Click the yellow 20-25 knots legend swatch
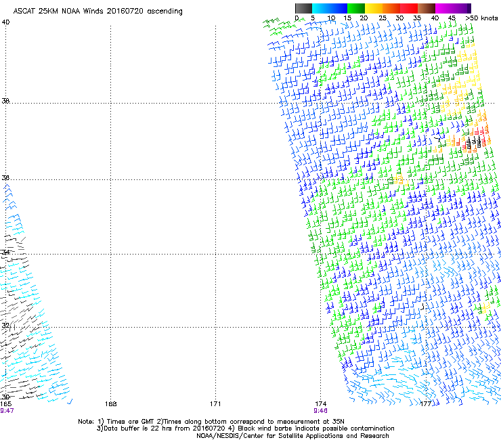Image resolution: width=501 pixels, height=440 pixels. [374, 8]
